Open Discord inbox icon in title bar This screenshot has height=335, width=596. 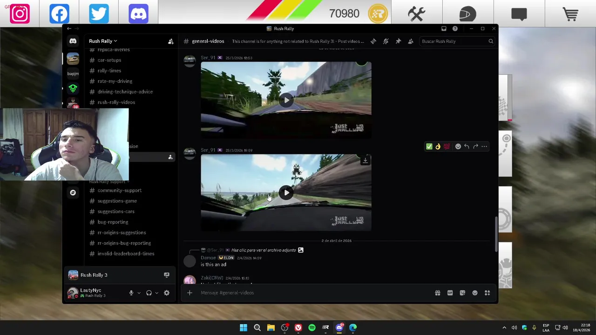point(444,29)
